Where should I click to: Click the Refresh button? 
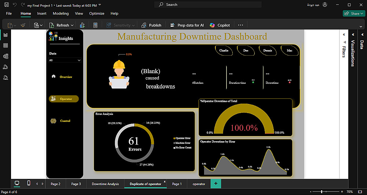click(x=59, y=25)
